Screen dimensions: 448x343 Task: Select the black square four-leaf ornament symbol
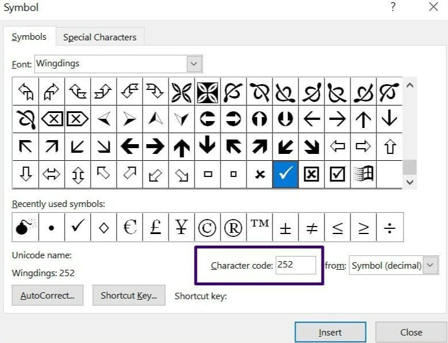(207, 92)
